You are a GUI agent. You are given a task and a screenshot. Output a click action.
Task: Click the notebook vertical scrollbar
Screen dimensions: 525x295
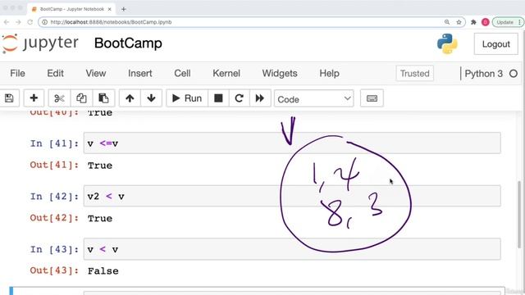(x=519, y=214)
